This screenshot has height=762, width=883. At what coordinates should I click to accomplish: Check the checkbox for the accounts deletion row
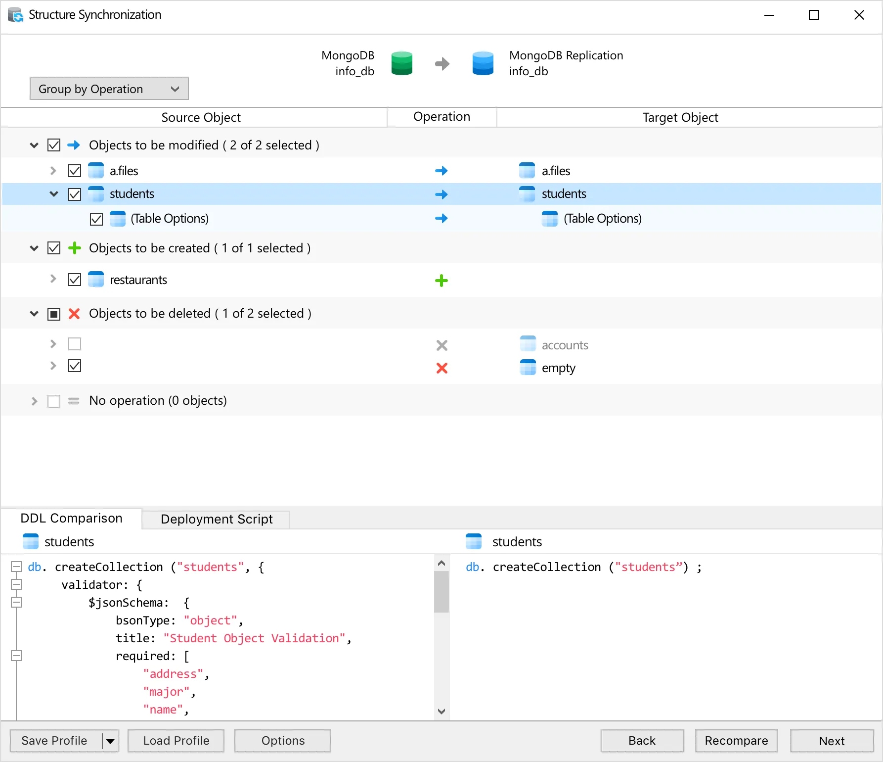tap(75, 344)
